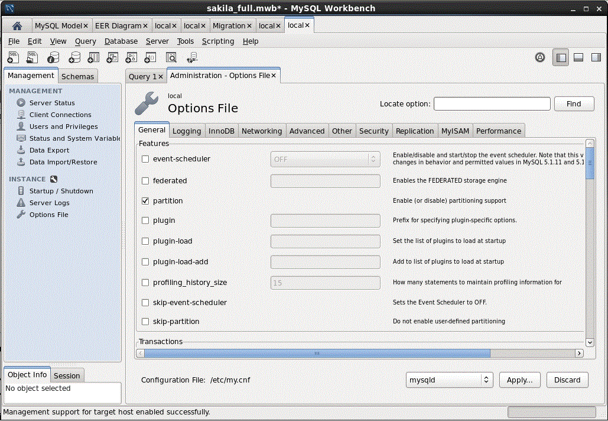Open the mysqld section dropdown
Image resolution: width=608 pixels, height=421 pixels.
449,380
